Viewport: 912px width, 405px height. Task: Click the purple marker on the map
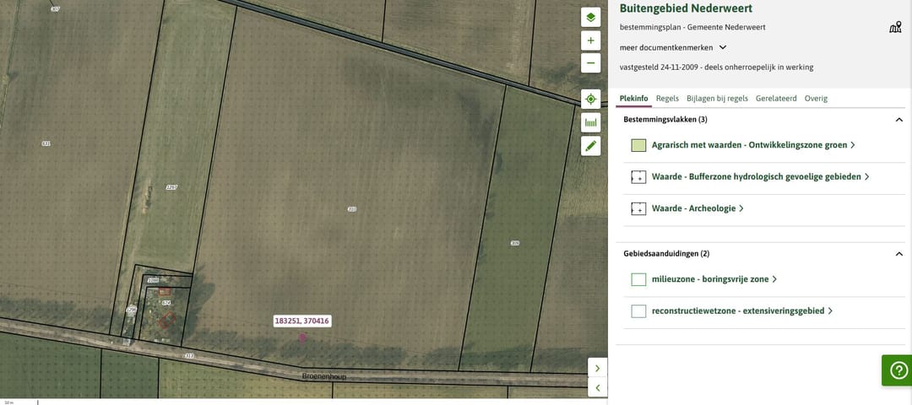[x=302, y=337]
